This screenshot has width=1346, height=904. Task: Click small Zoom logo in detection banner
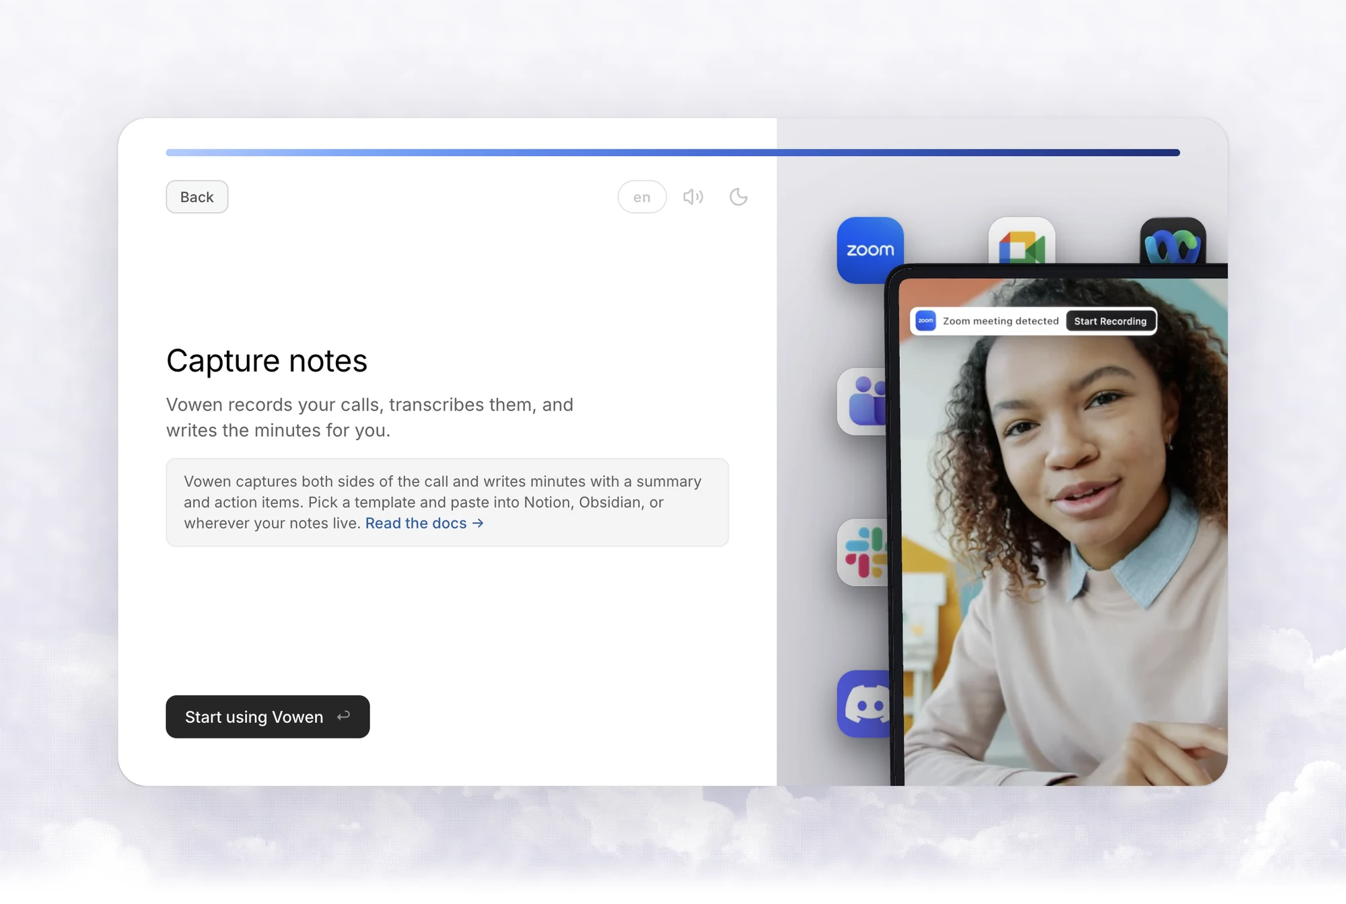[926, 320]
